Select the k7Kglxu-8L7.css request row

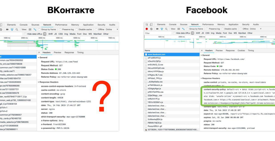(172, 75)
